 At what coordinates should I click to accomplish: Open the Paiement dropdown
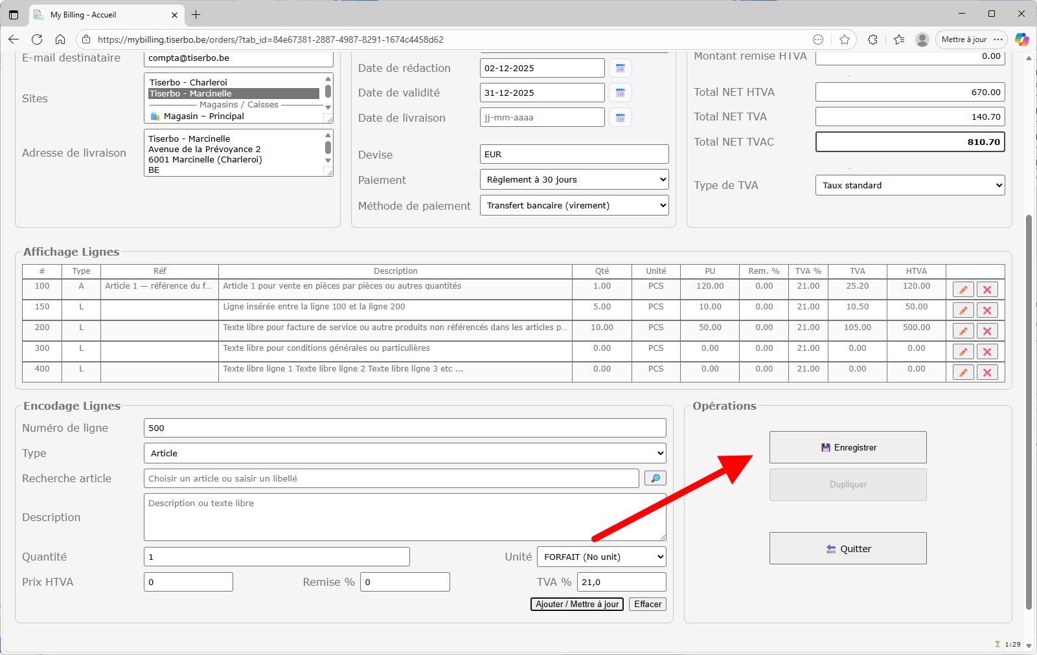pos(574,180)
